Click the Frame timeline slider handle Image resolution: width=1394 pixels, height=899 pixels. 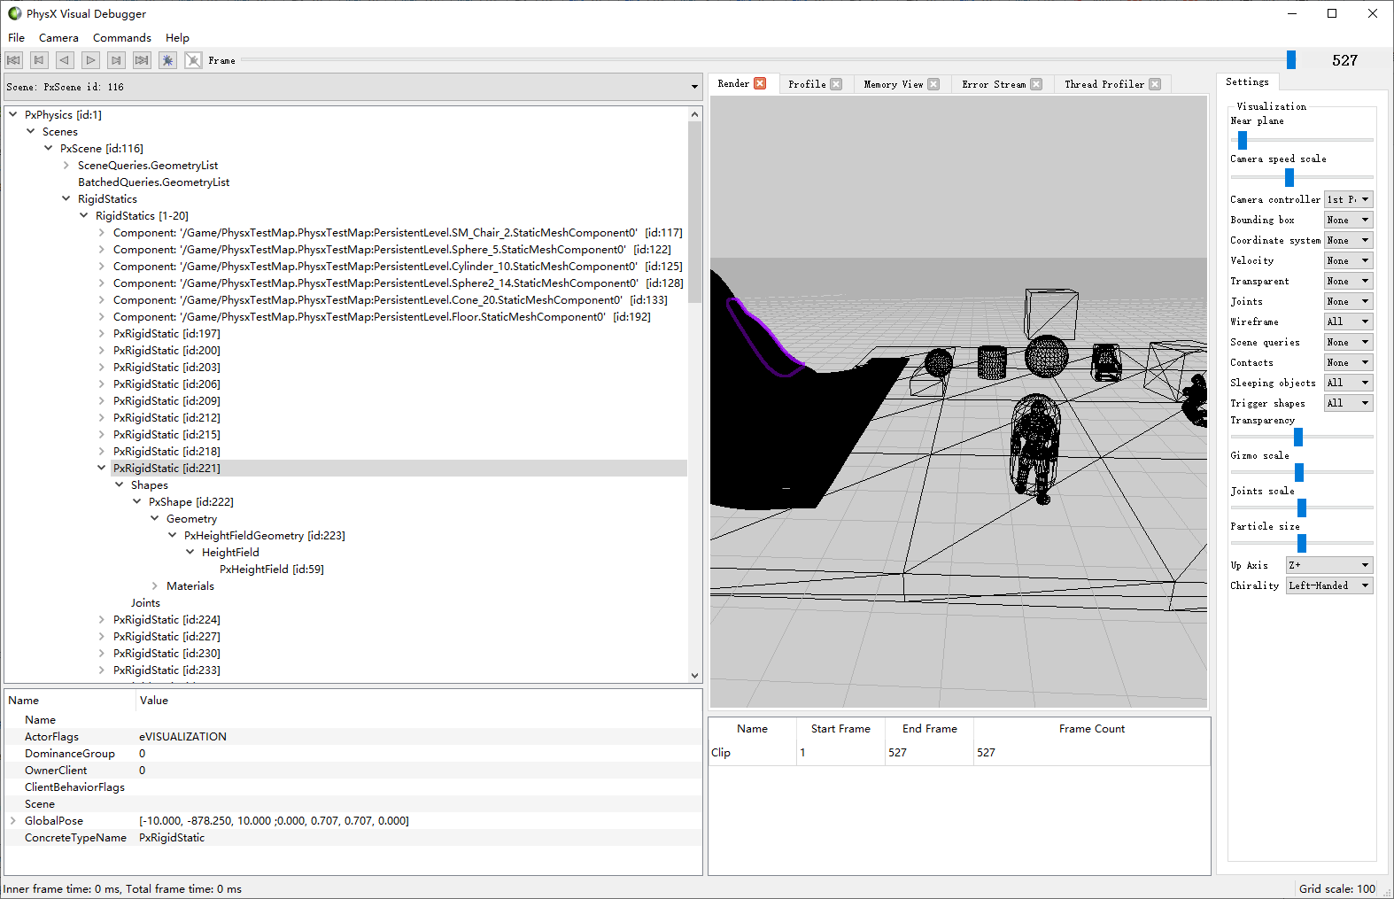(1291, 59)
